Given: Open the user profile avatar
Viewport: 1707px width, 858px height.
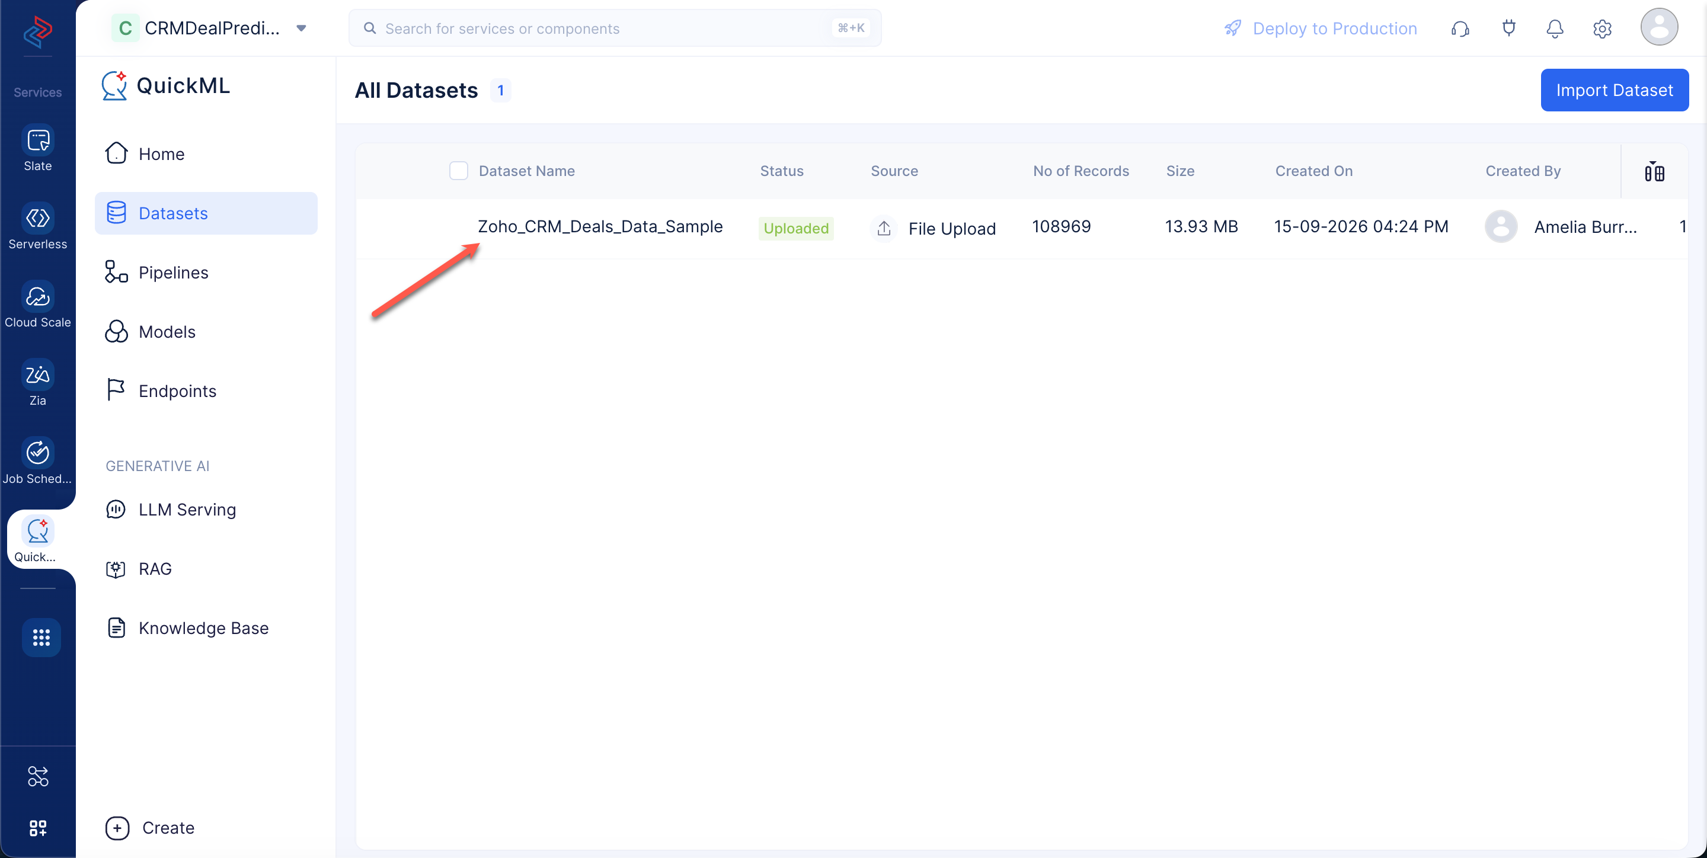Looking at the screenshot, I should tap(1658, 27).
